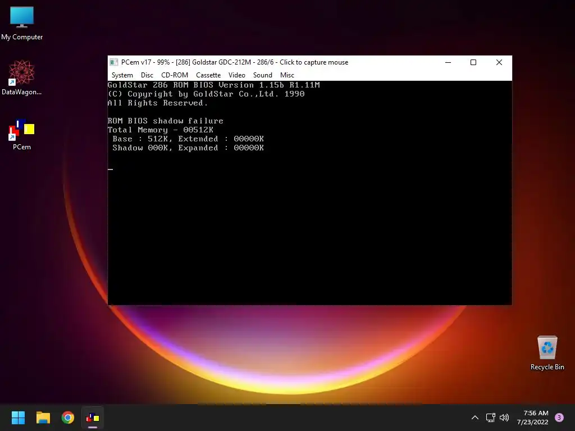Maximize the PCem window
575x431 pixels.
(473, 62)
